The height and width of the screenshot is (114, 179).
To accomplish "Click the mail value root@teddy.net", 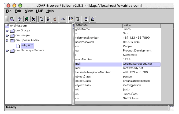I will 133,68.
